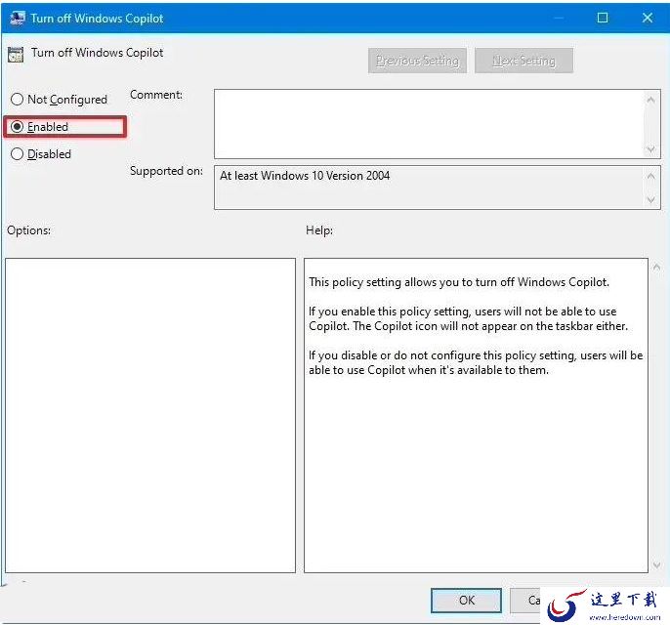Click the text 'At least Windows 10 Version 2004'
Image resolution: width=670 pixels, height=625 pixels.
[x=305, y=176]
